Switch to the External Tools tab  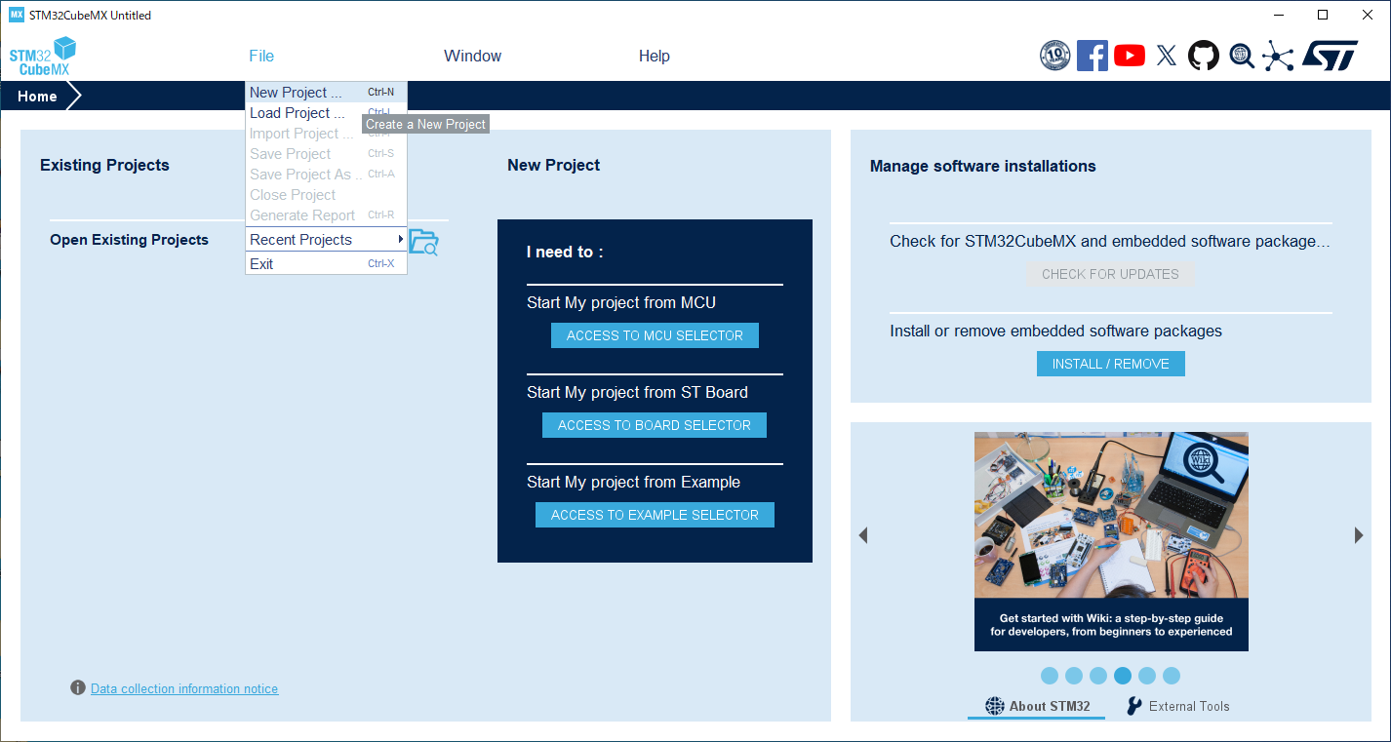point(1178,706)
